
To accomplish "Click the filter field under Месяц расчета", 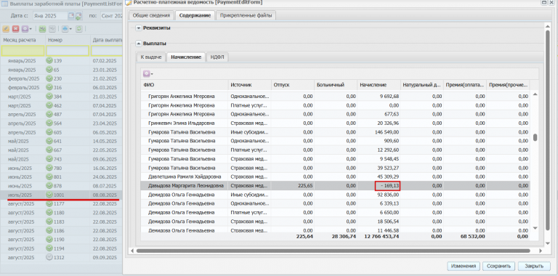I will 23,51.
